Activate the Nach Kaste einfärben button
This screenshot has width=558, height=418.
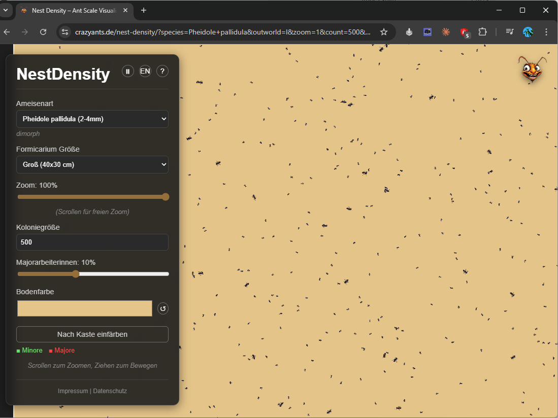click(x=92, y=334)
